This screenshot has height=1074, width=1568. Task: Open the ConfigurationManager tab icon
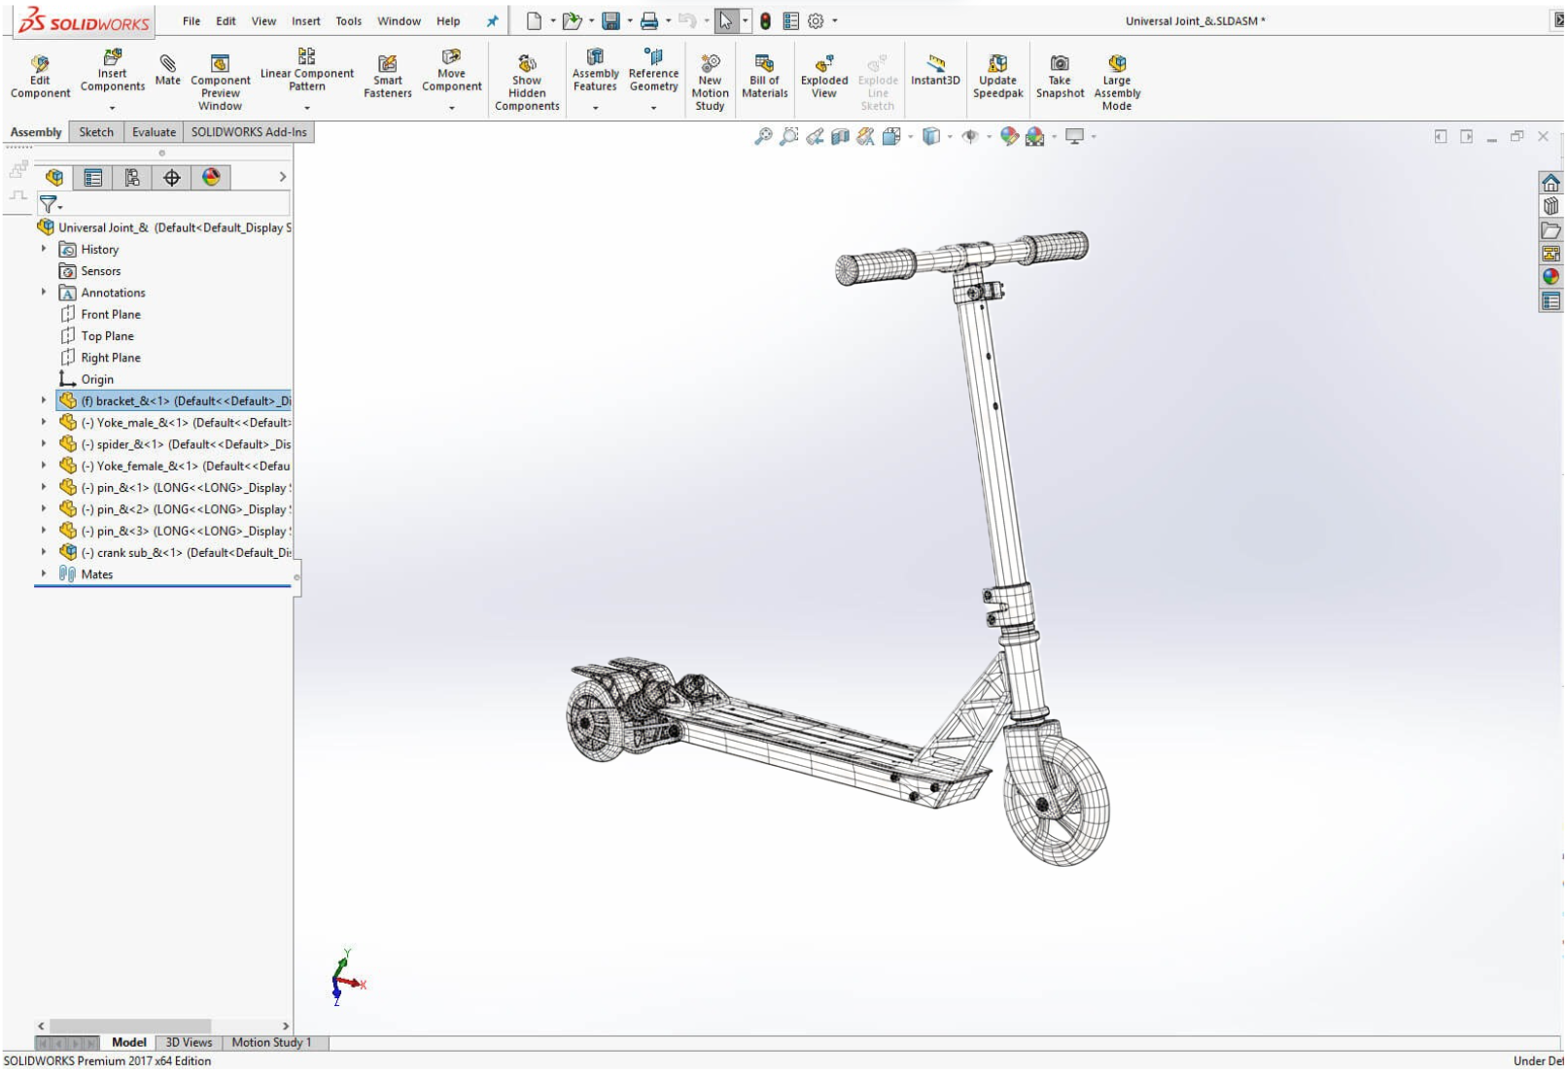tap(132, 178)
